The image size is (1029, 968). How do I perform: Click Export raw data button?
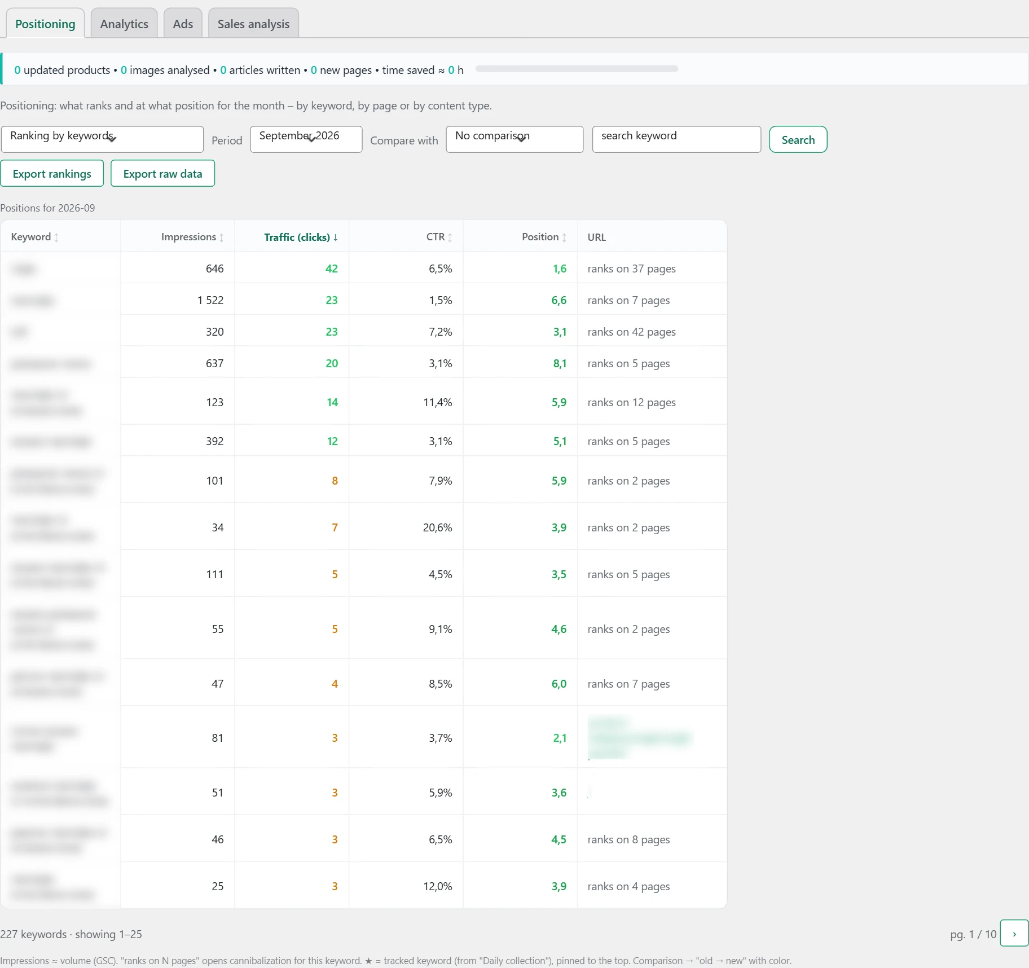[162, 173]
